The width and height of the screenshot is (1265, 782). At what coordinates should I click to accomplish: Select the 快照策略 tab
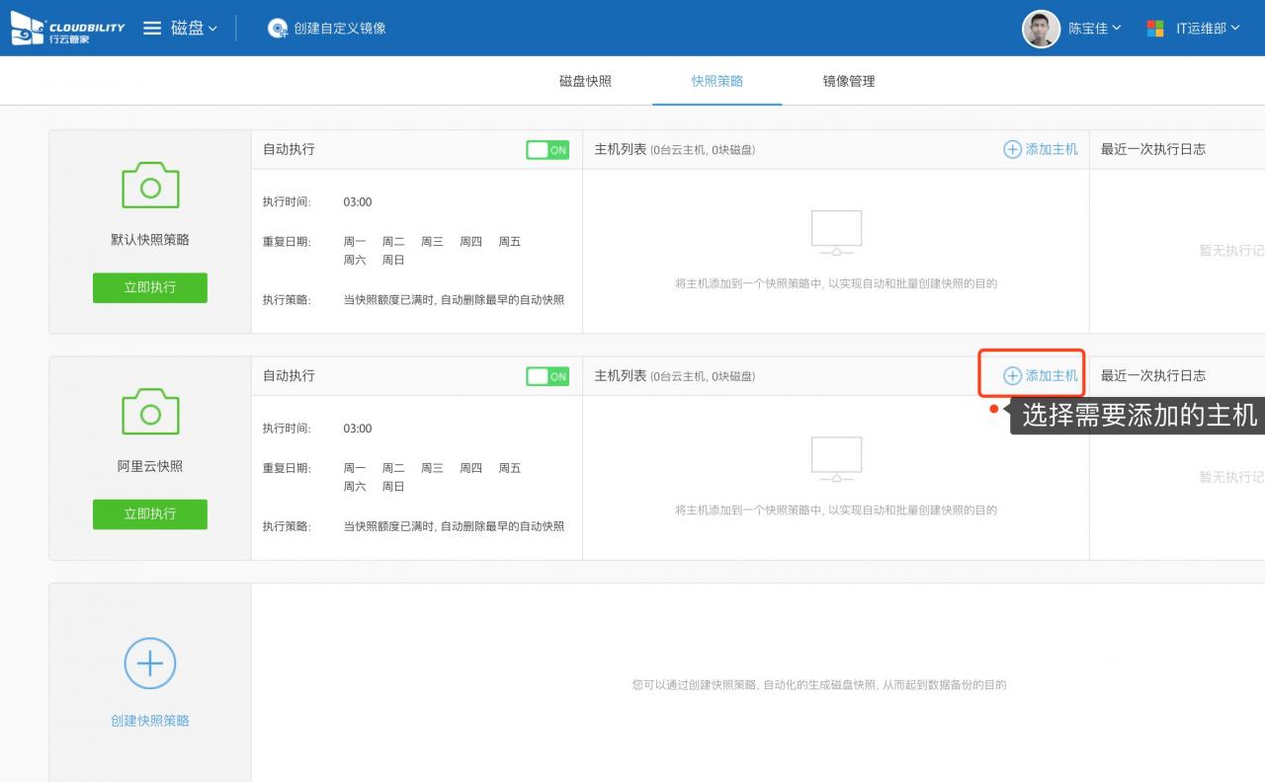tap(717, 81)
